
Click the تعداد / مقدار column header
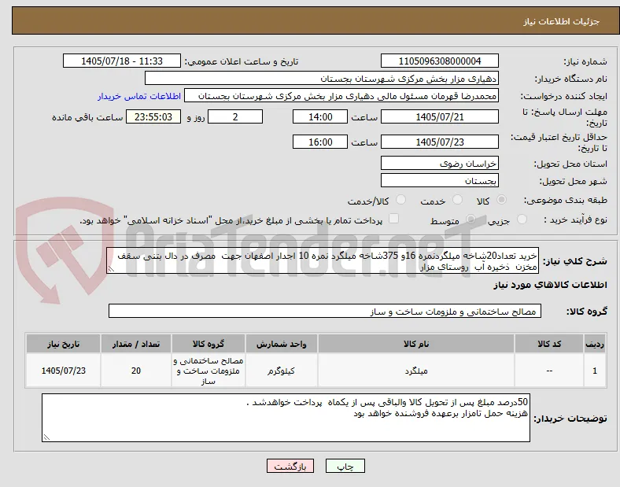pyautogui.click(x=136, y=344)
